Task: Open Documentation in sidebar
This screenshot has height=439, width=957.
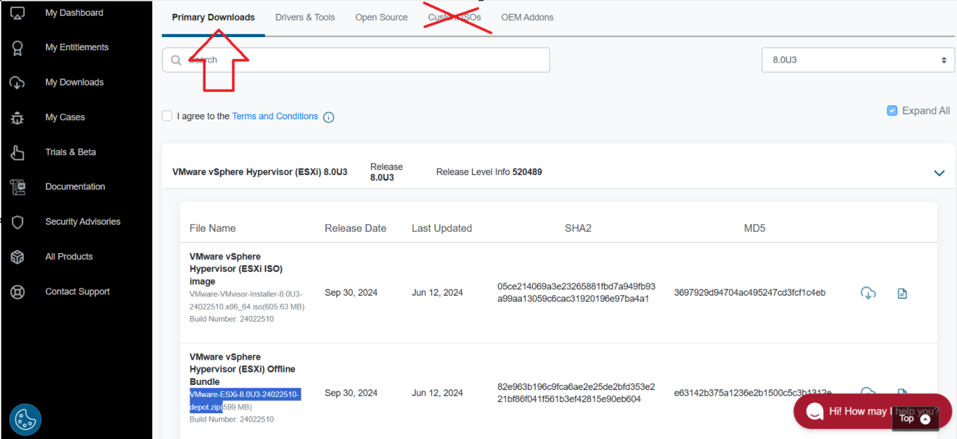Action: coord(75,187)
